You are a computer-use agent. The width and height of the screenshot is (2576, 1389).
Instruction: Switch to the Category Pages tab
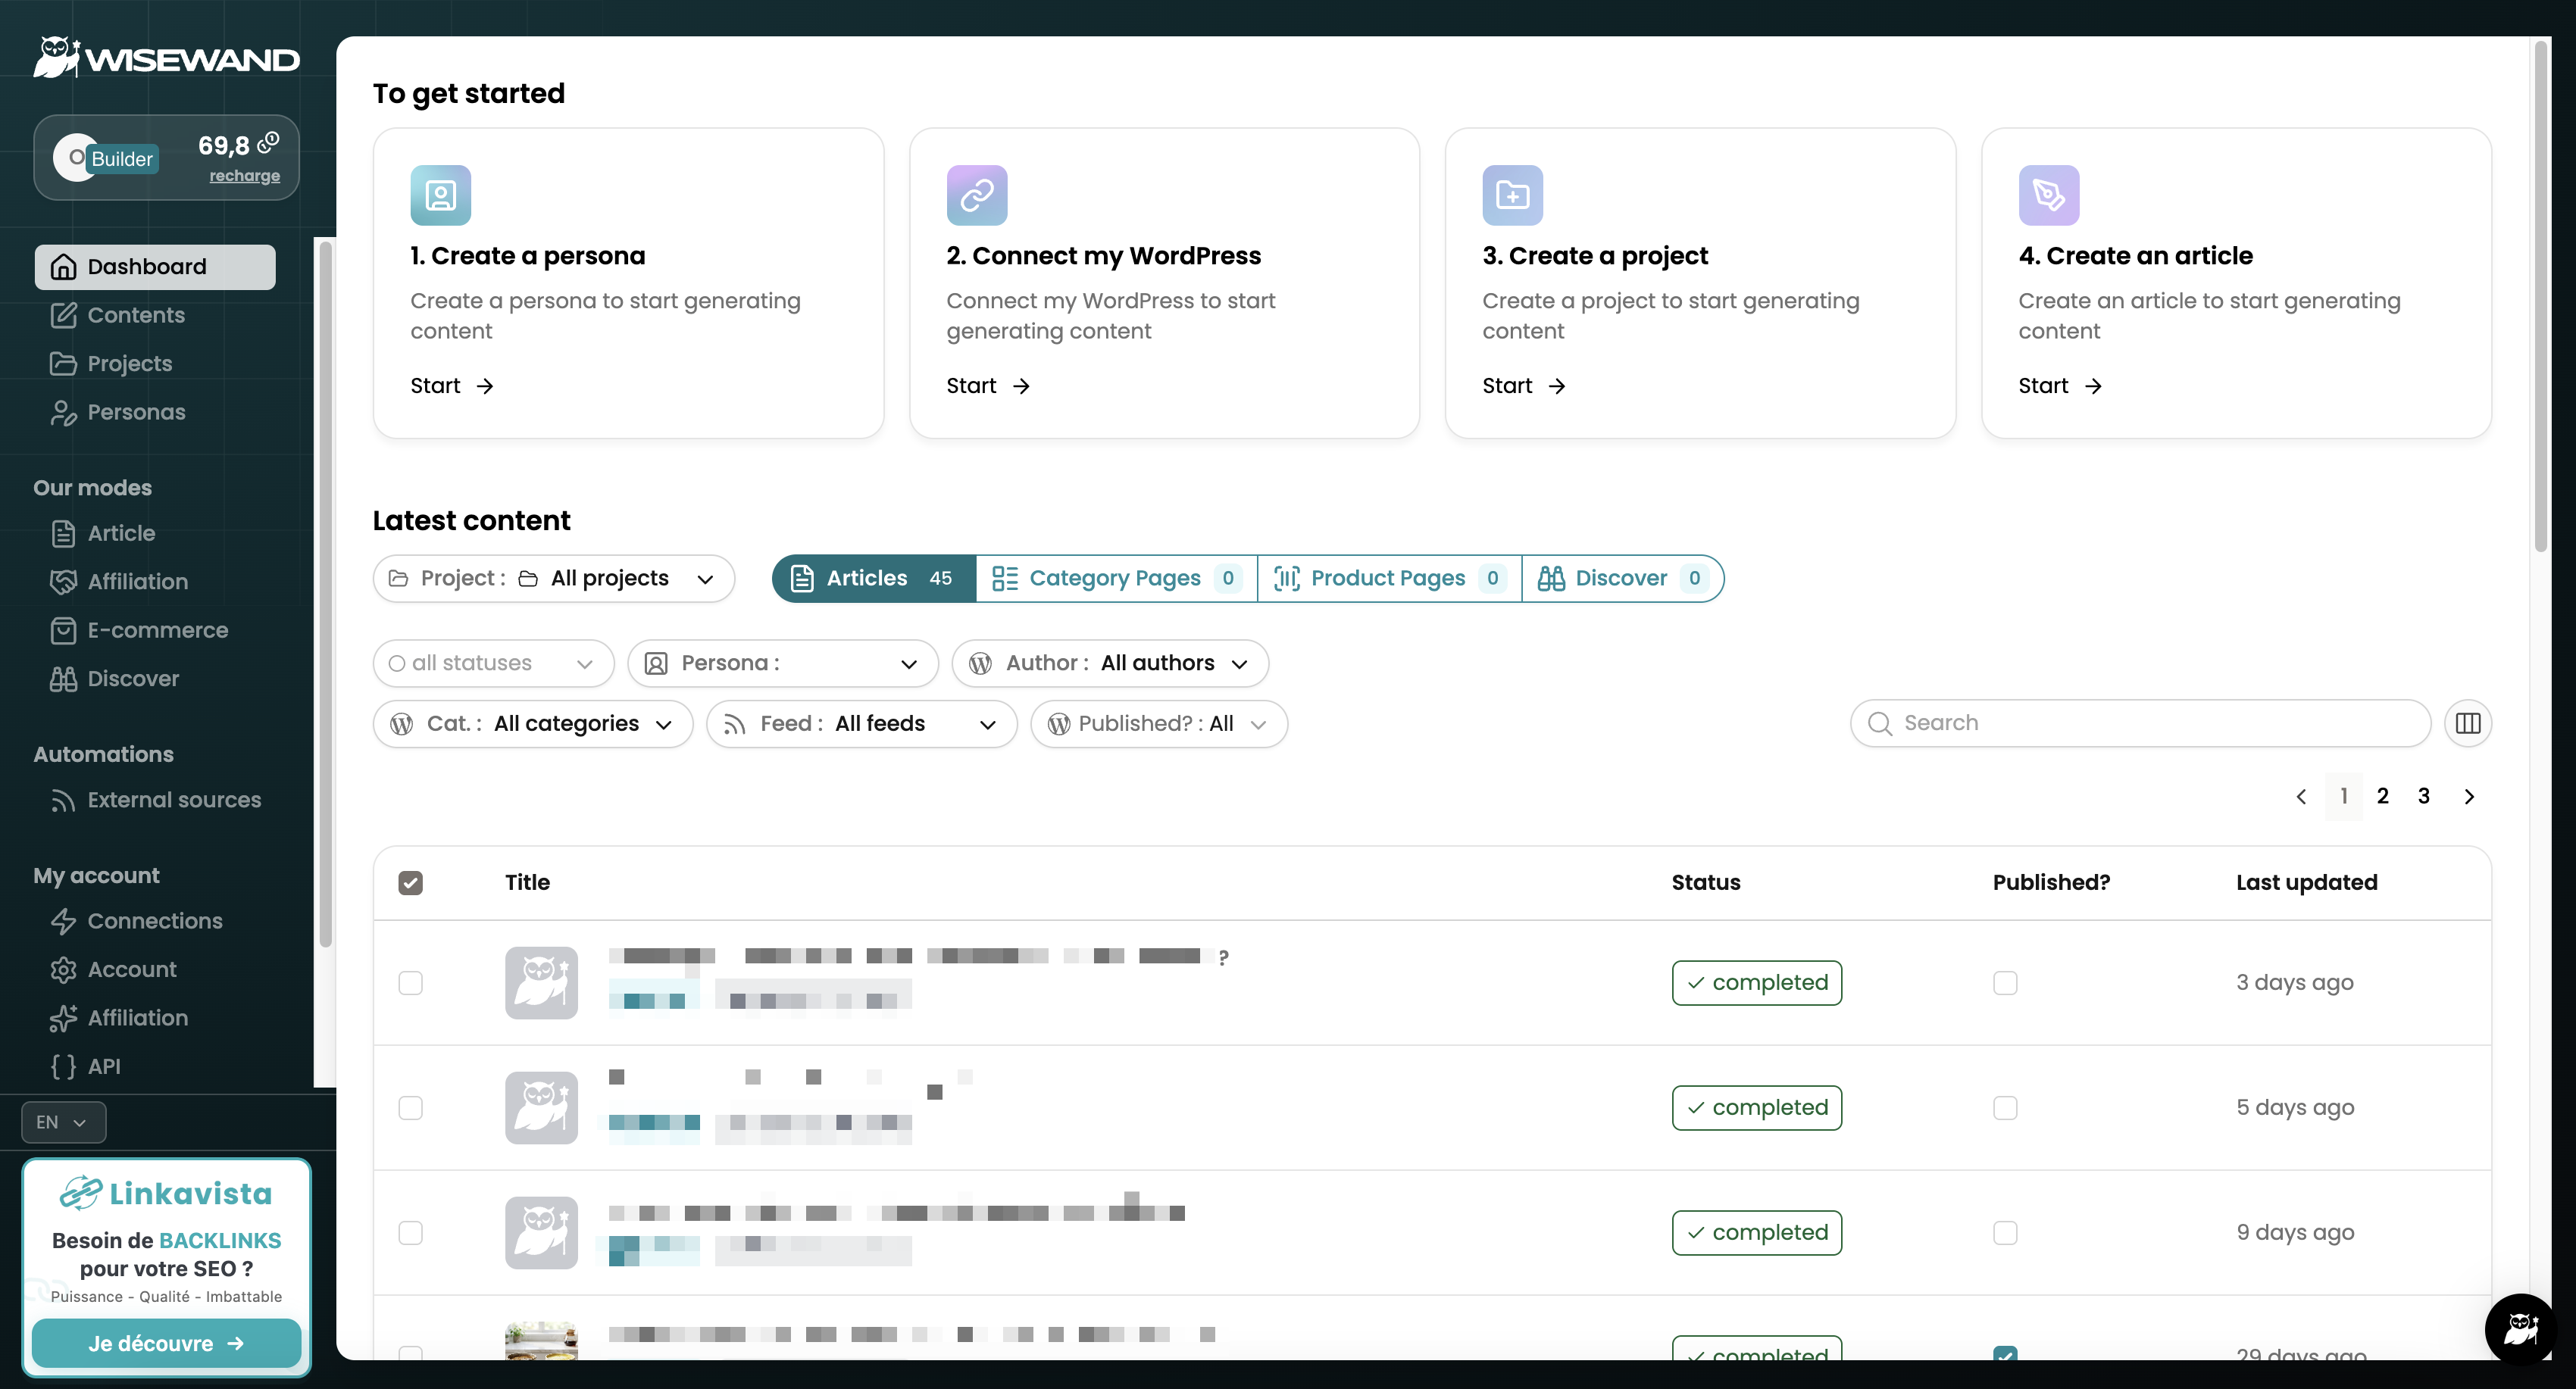pos(1115,579)
